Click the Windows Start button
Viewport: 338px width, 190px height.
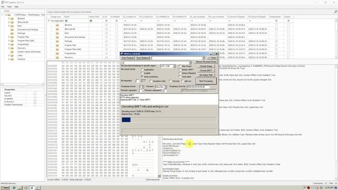5,188
